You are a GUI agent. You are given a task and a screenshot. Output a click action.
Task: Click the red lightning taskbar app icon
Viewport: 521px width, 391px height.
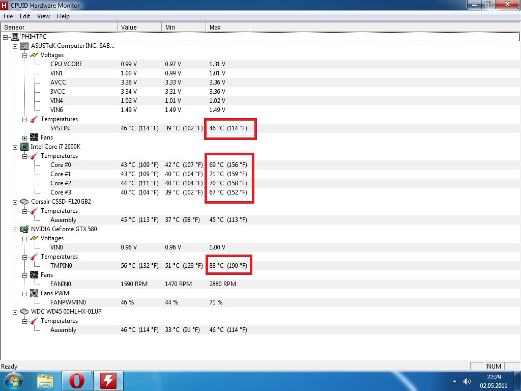pos(108,381)
